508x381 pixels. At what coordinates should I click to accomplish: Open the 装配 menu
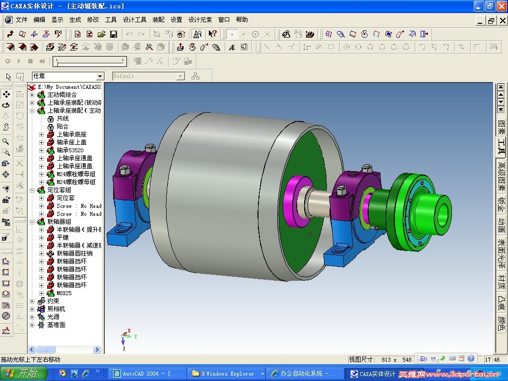click(x=158, y=20)
